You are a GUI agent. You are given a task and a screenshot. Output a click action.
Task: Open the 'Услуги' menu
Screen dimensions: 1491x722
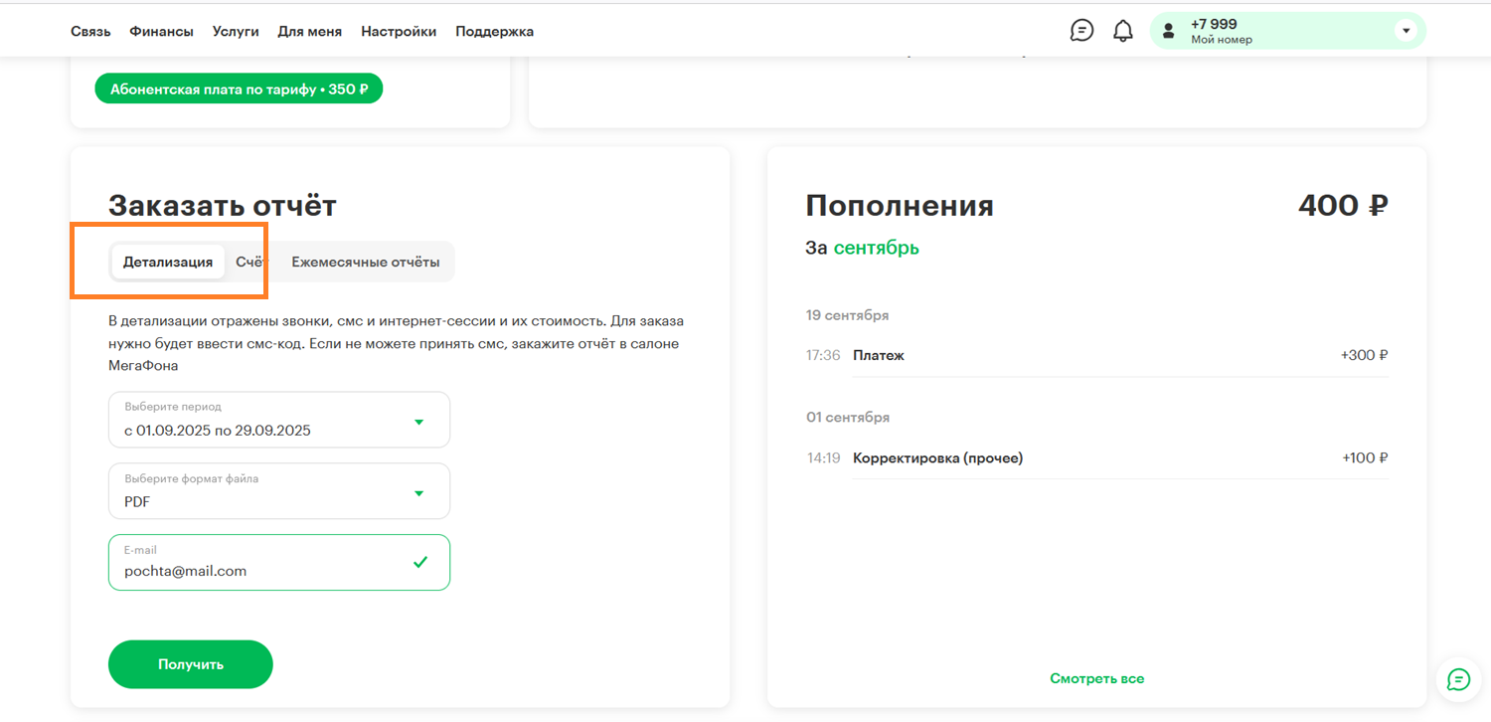tap(235, 31)
